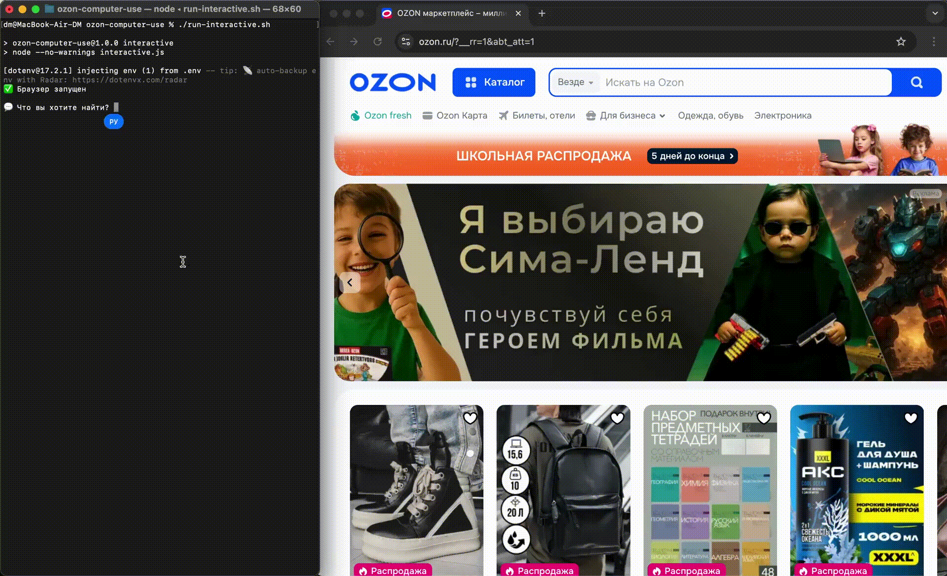Reload the page in Chrome
Screen dimensions: 947x576
(x=378, y=42)
